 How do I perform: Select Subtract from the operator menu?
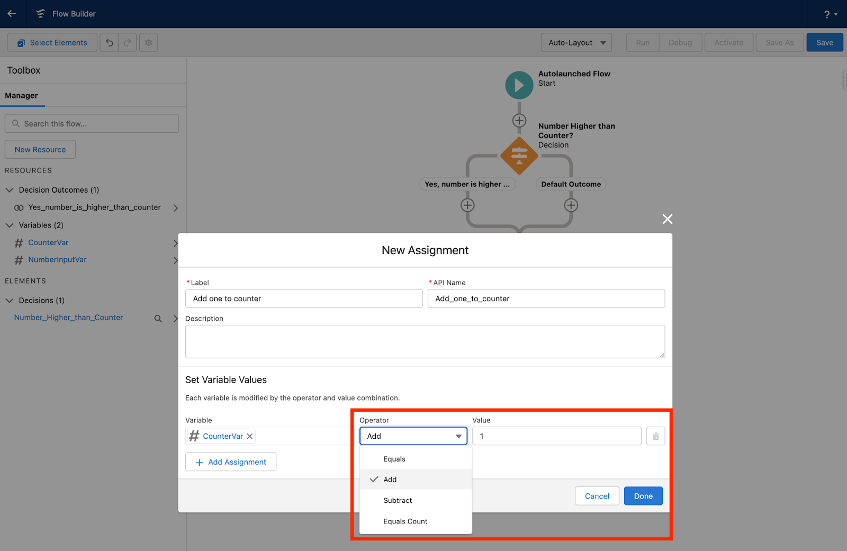click(x=398, y=500)
